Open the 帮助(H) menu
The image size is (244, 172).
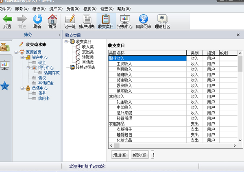tap(124, 9)
